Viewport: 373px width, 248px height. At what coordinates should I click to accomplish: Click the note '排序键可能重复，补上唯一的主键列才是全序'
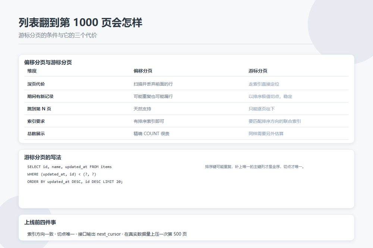tap(242, 167)
